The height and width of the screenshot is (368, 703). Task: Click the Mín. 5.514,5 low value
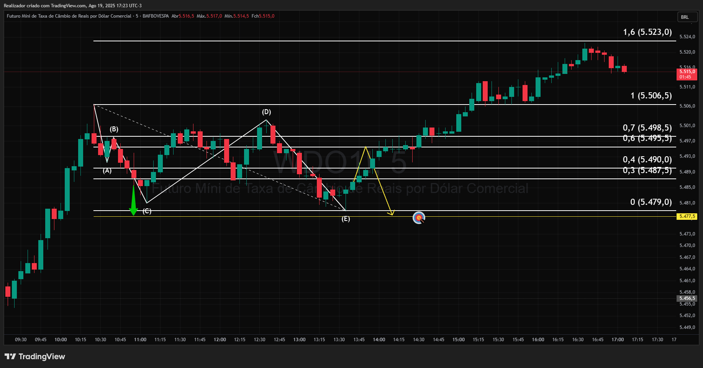click(237, 16)
